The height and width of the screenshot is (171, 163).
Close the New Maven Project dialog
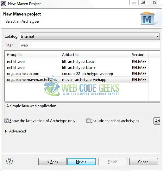point(154,2)
